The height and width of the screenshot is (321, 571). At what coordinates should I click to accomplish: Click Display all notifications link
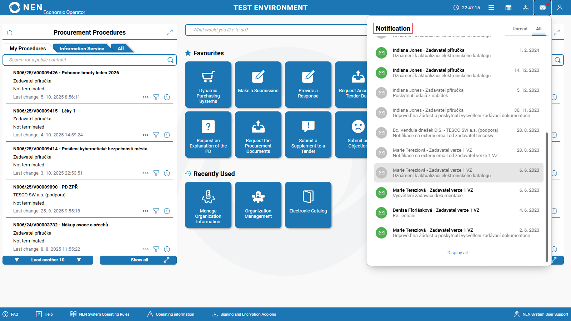pos(457,253)
